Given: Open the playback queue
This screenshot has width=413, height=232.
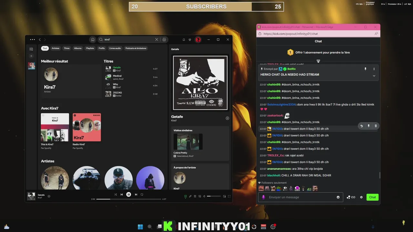Looking at the screenshot, I should (x=195, y=196).
